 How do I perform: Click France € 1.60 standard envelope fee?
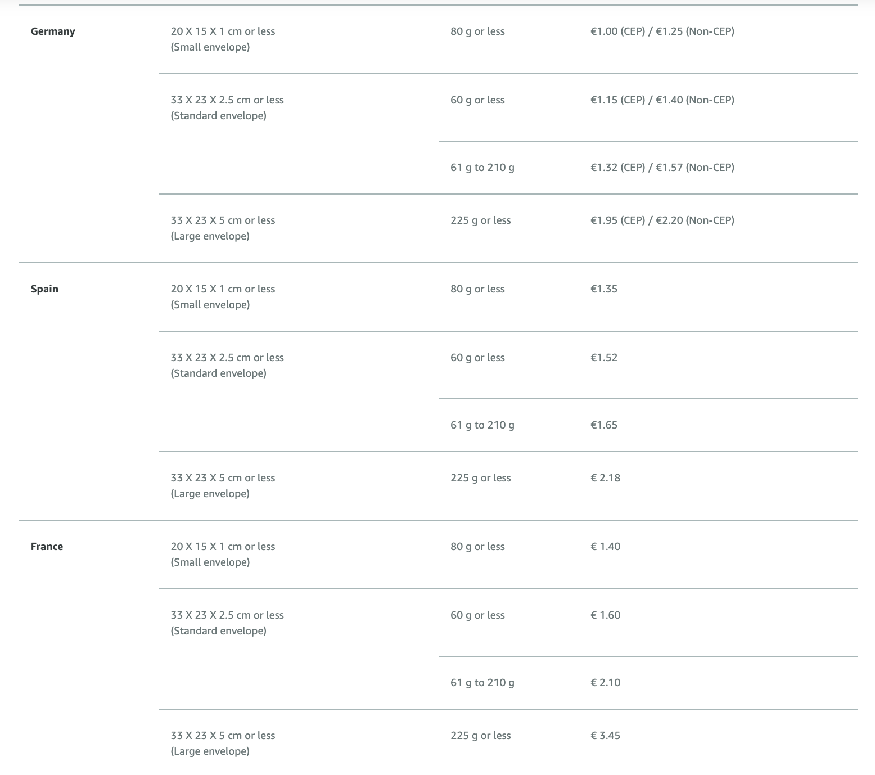click(606, 615)
